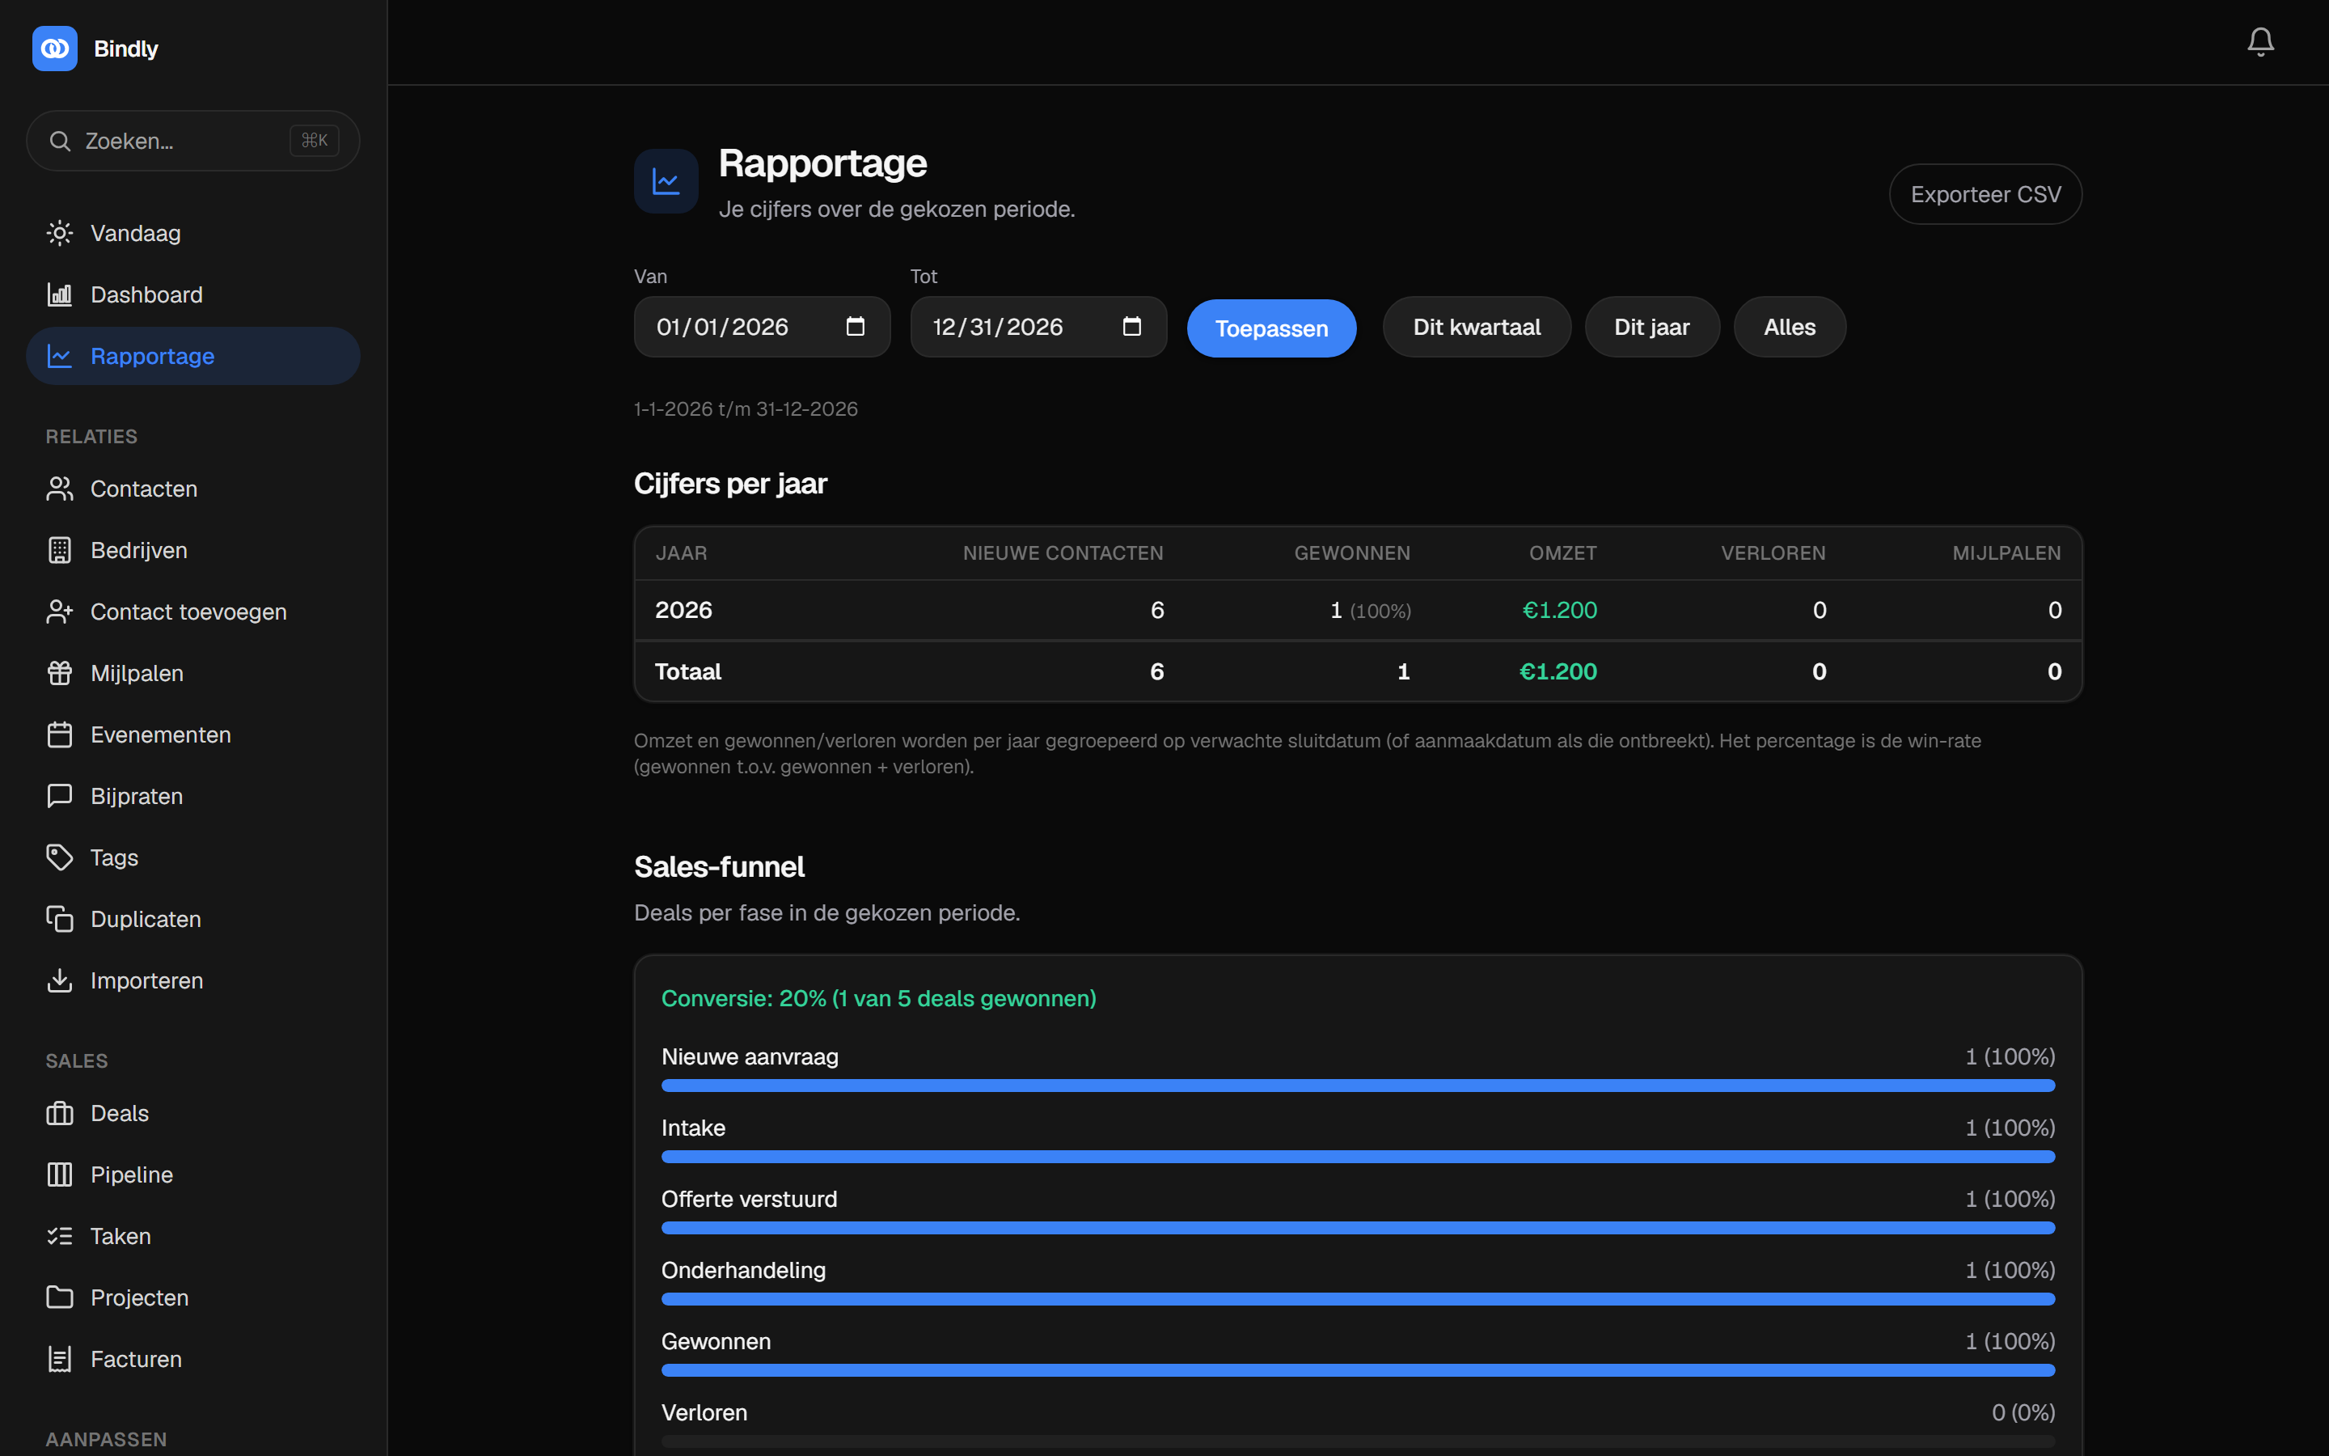Select the Dit jaar preset
2329x1456 pixels.
pyautogui.click(x=1651, y=328)
